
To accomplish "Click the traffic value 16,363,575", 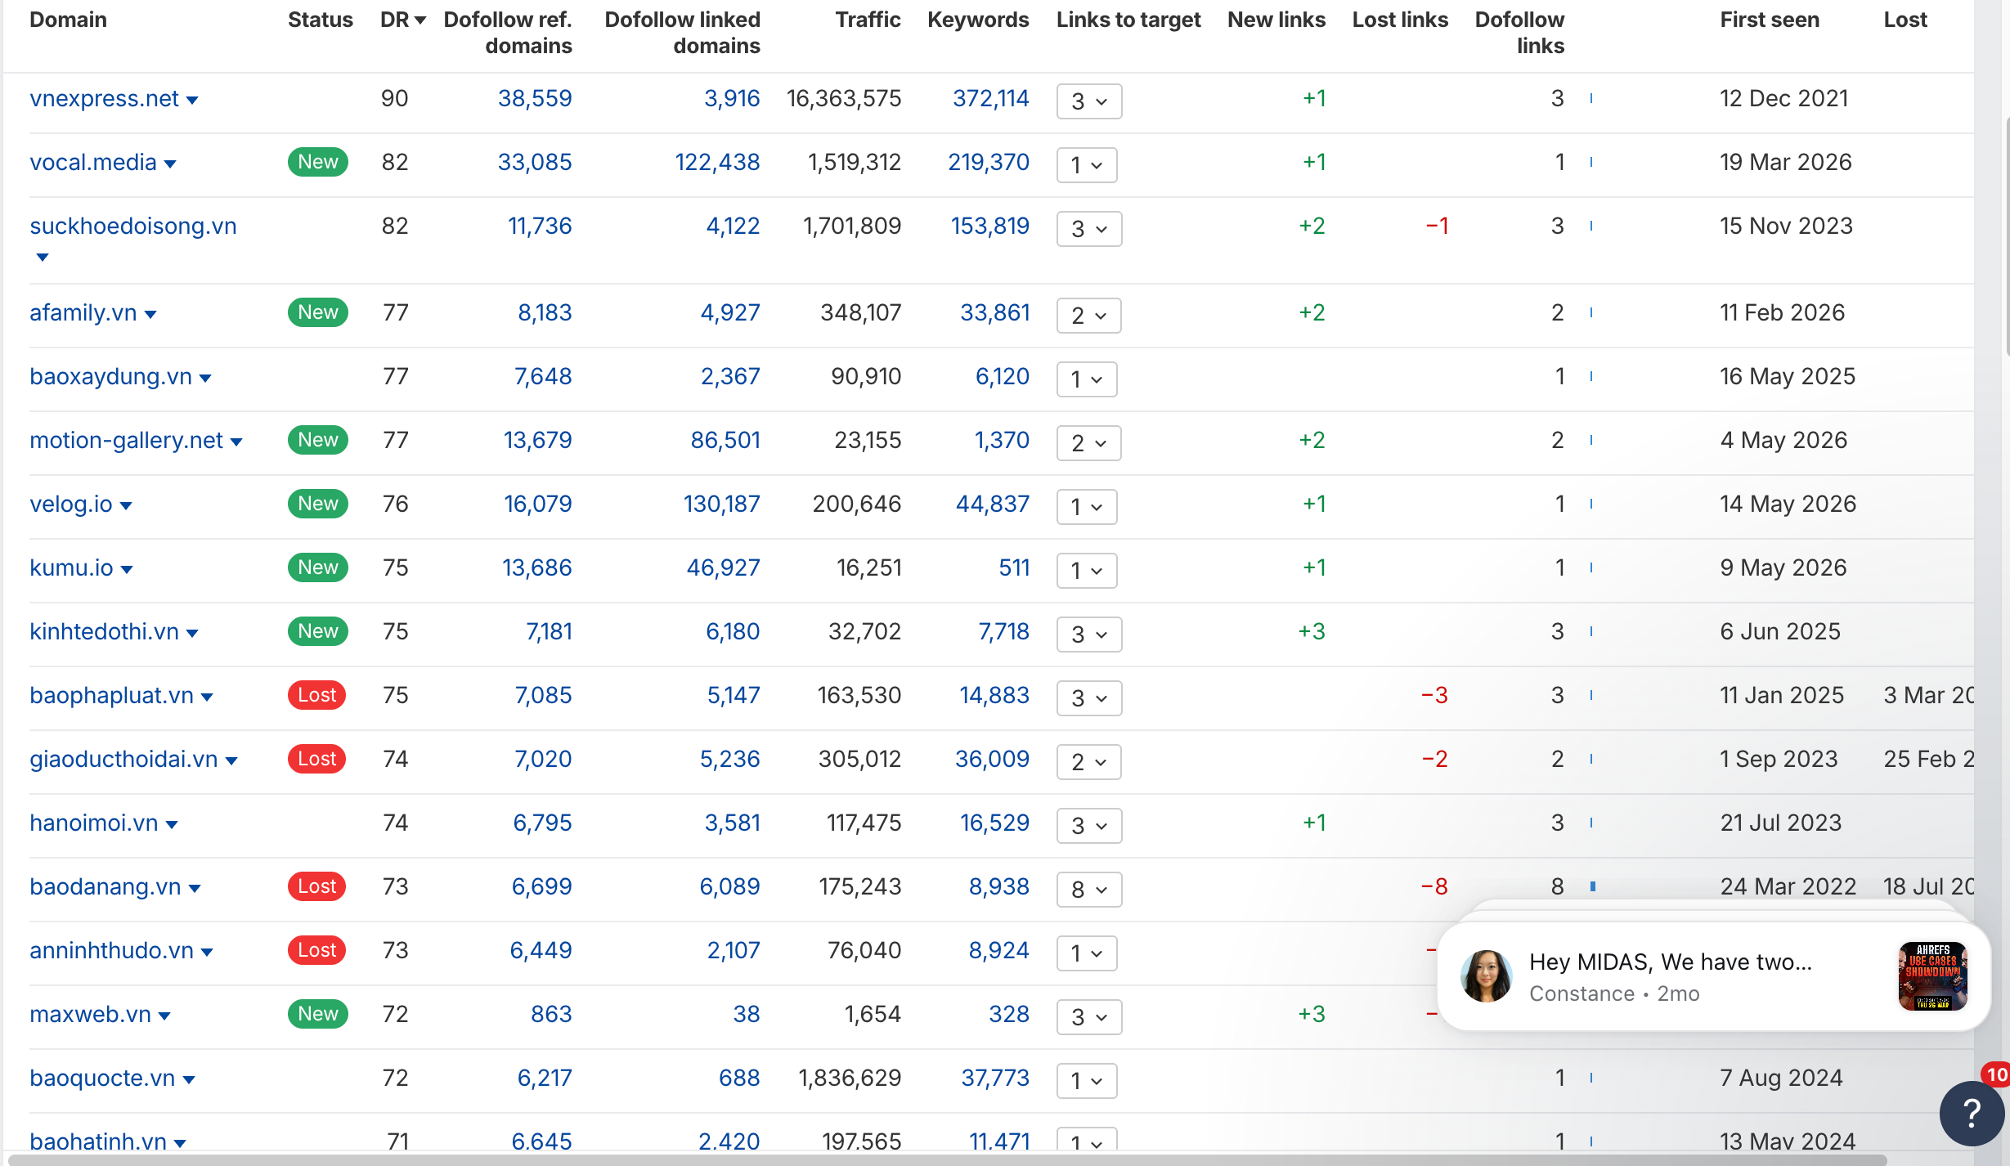I will (843, 98).
